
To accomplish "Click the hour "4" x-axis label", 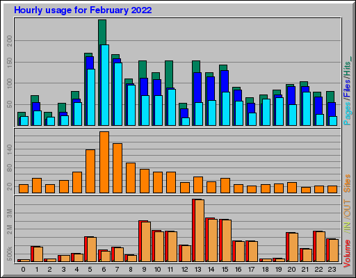I will [76, 269].
